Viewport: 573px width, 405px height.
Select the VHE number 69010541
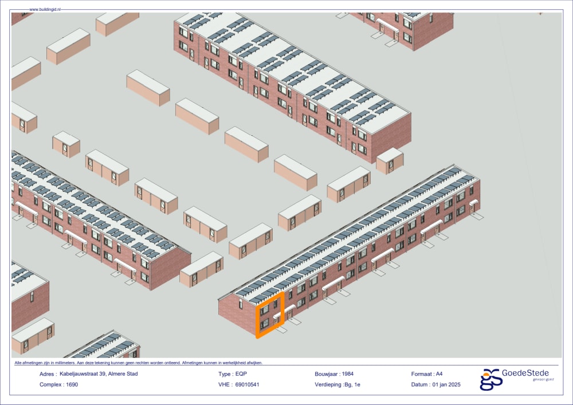247,384
